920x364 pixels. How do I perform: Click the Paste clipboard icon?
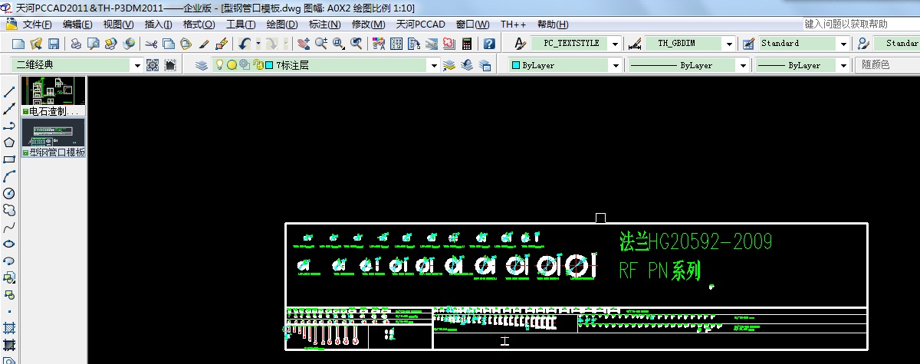click(186, 44)
